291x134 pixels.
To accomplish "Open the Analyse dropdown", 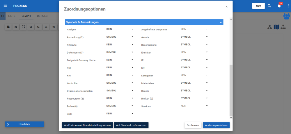I will pos(120,29).
